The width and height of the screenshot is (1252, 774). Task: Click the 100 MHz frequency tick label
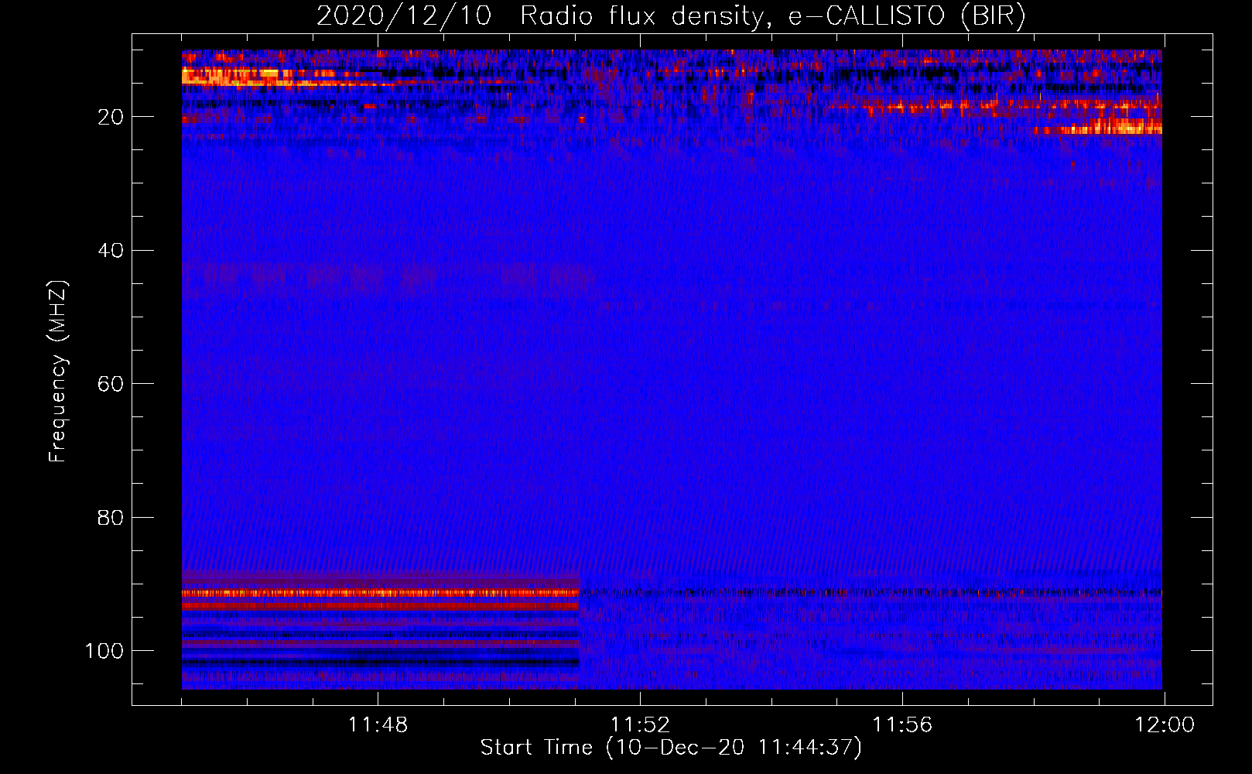pos(104,651)
